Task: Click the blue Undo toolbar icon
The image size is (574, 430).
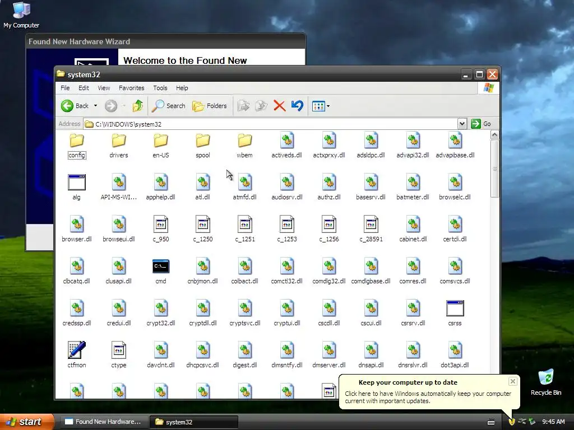Action: click(x=297, y=106)
